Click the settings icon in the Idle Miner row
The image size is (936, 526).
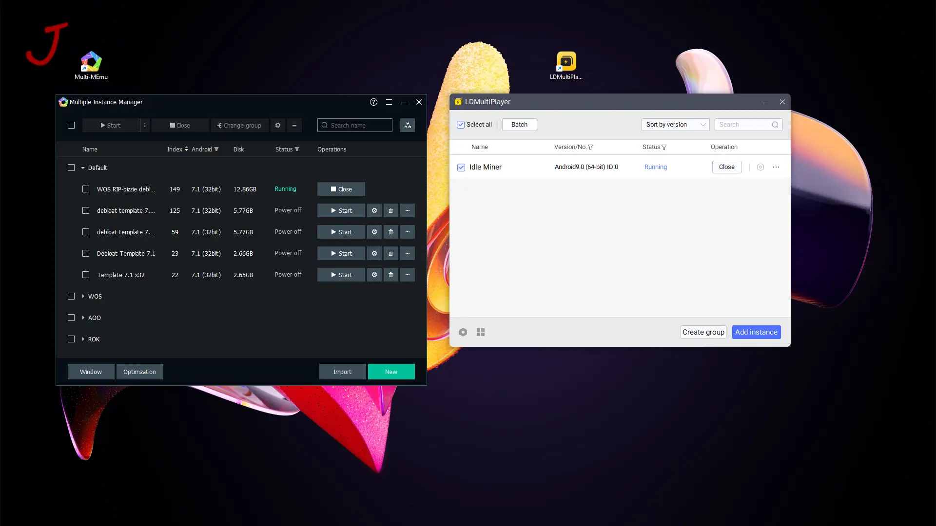coord(760,167)
